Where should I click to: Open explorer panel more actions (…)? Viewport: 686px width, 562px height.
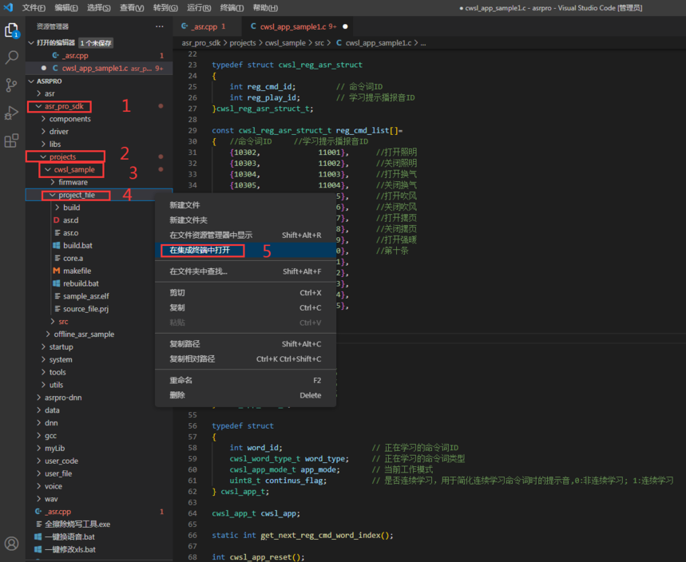coord(159,26)
